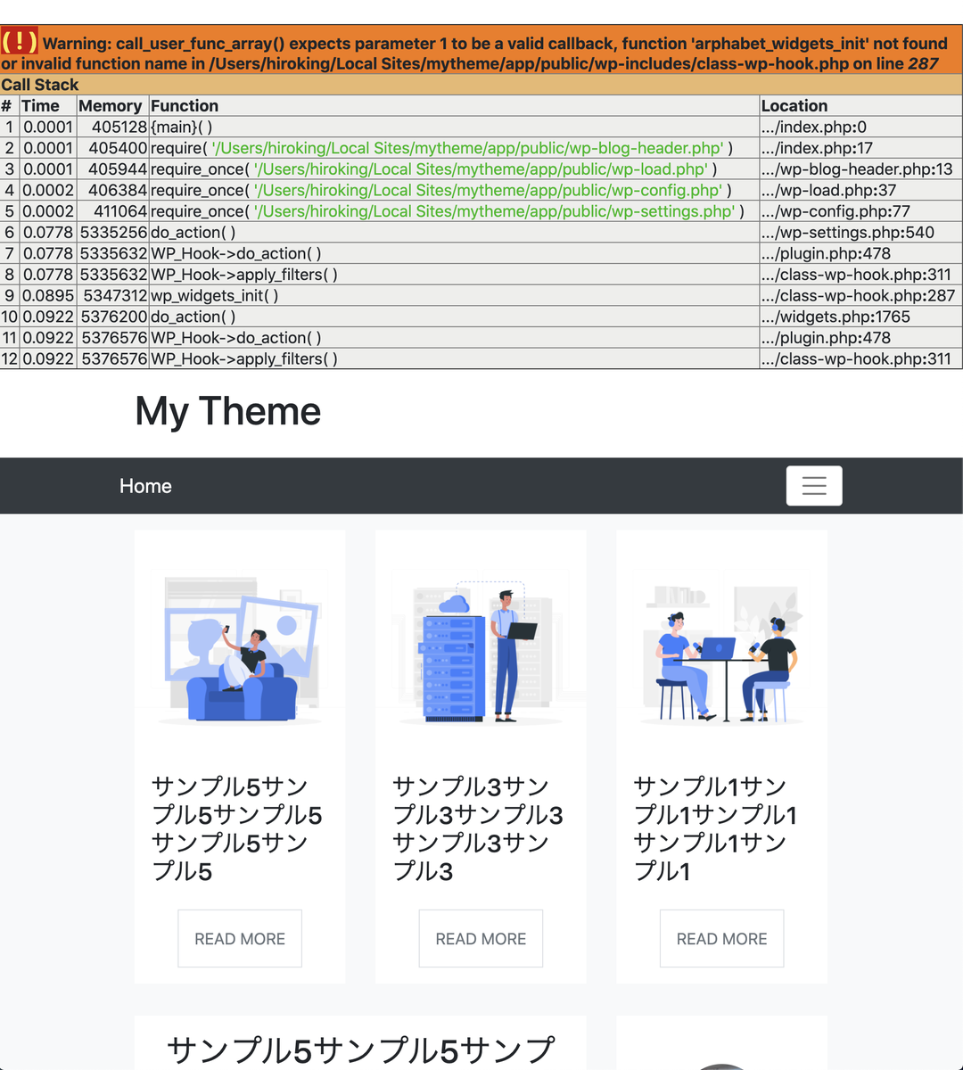Click the {main}( ) function cell
This screenshot has height=1070, width=963.
tap(454, 127)
